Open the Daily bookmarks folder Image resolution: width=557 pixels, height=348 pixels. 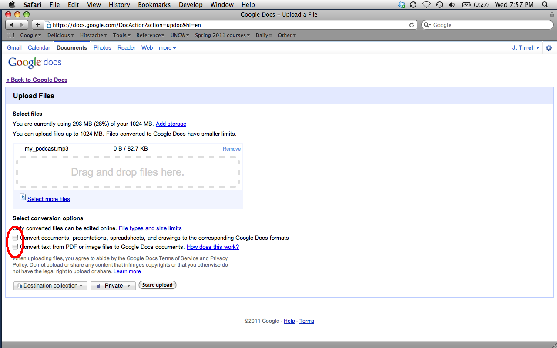click(264, 35)
